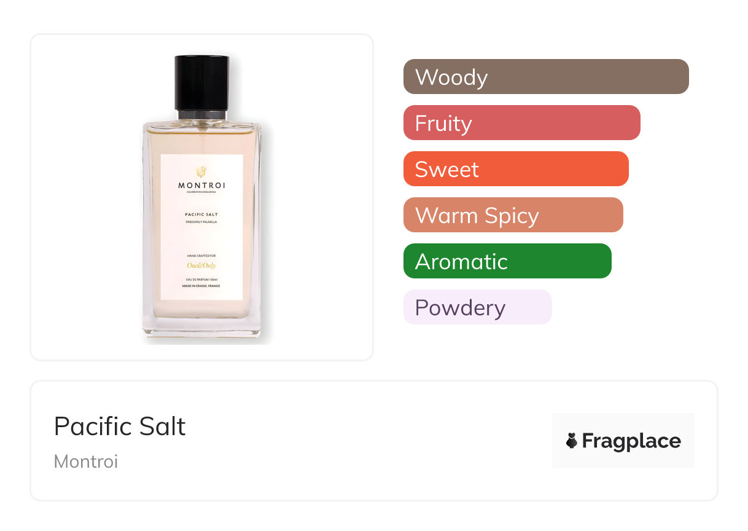Click the silver collar under the bottle cap
Screen dimensions: 748x531
click(202, 114)
